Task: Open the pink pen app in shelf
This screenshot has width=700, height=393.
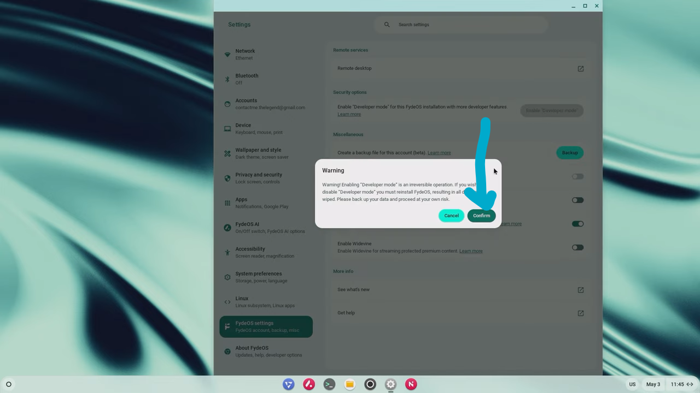Action: pos(309,384)
